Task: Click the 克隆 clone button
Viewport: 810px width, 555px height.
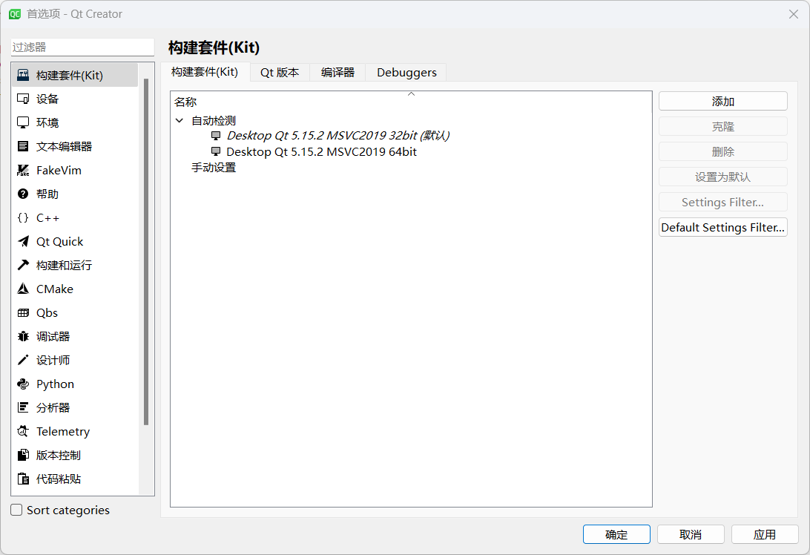Action: coord(722,127)
